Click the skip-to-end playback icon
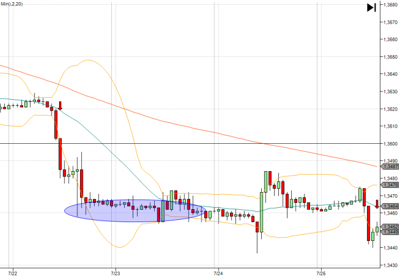This screenshot has width=403, height=279. 371,8
